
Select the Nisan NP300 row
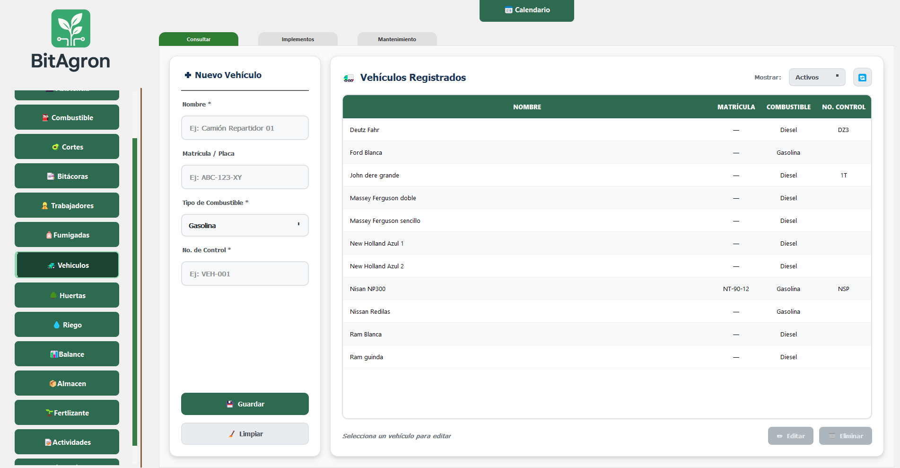607,289
